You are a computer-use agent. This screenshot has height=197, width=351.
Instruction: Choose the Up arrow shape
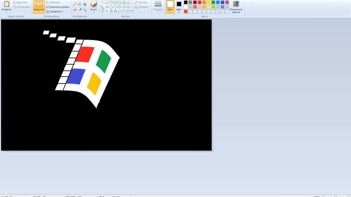tap(128, 7)
